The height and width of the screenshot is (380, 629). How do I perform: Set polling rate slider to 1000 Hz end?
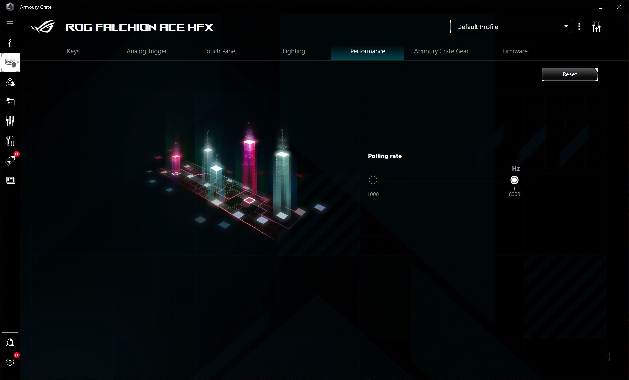(x=373, y=180)
